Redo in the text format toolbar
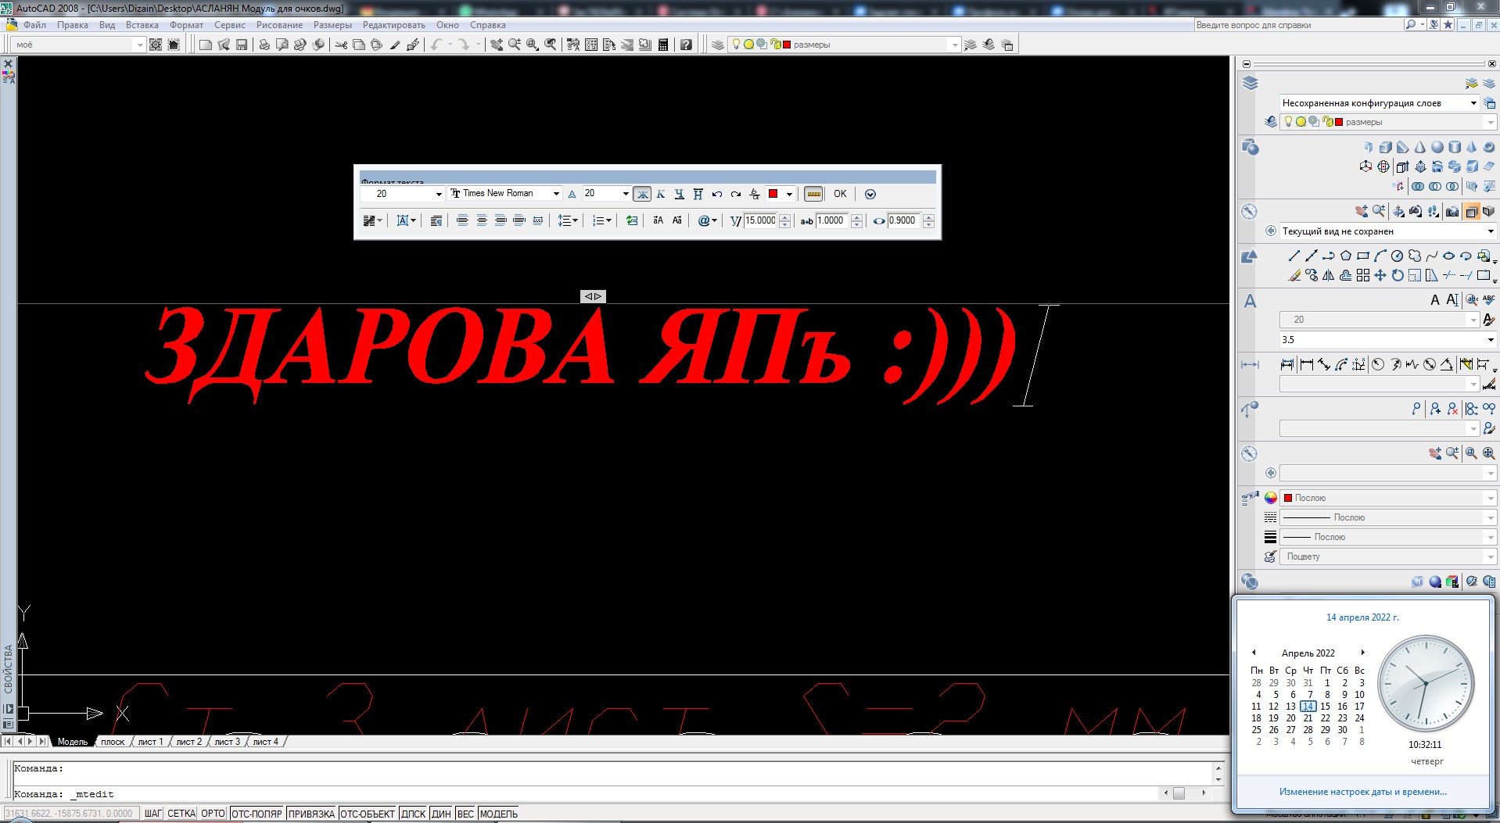 (736, 194)
